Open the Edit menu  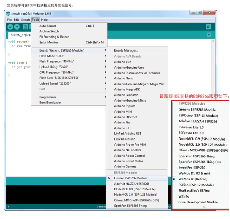pyautogui.click(x=16, y=20)
